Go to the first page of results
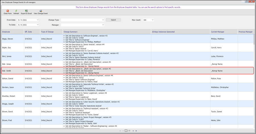This screenshot has width=256, height=134. (120, 131)
